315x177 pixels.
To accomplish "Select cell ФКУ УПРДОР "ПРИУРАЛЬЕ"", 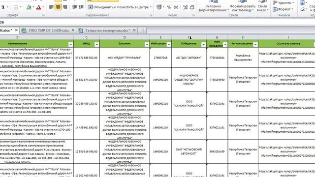I will click(x=125, y=58).
